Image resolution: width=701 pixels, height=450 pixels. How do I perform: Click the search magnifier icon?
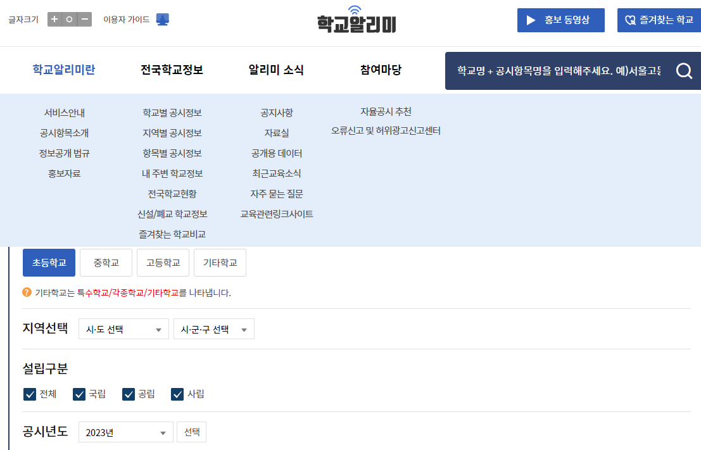click(x=684, y=71)
